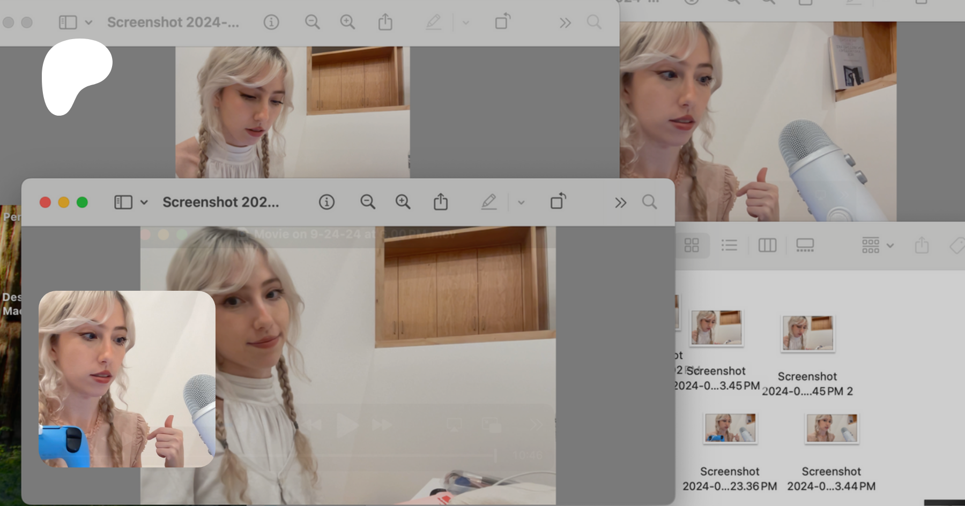Open the markup options dropdown arrow in the front Preview window

521,202
